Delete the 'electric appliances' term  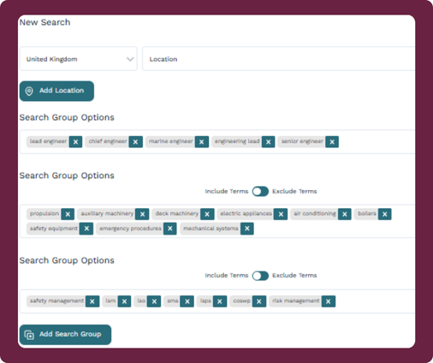pos(281,214)
